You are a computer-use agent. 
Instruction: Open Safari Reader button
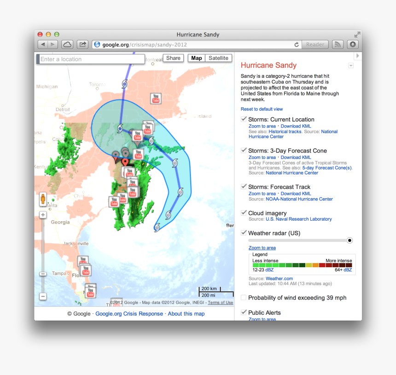point(315,45)
